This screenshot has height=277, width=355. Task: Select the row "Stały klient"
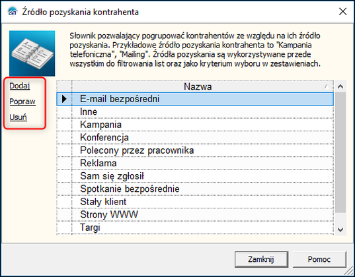195,202
